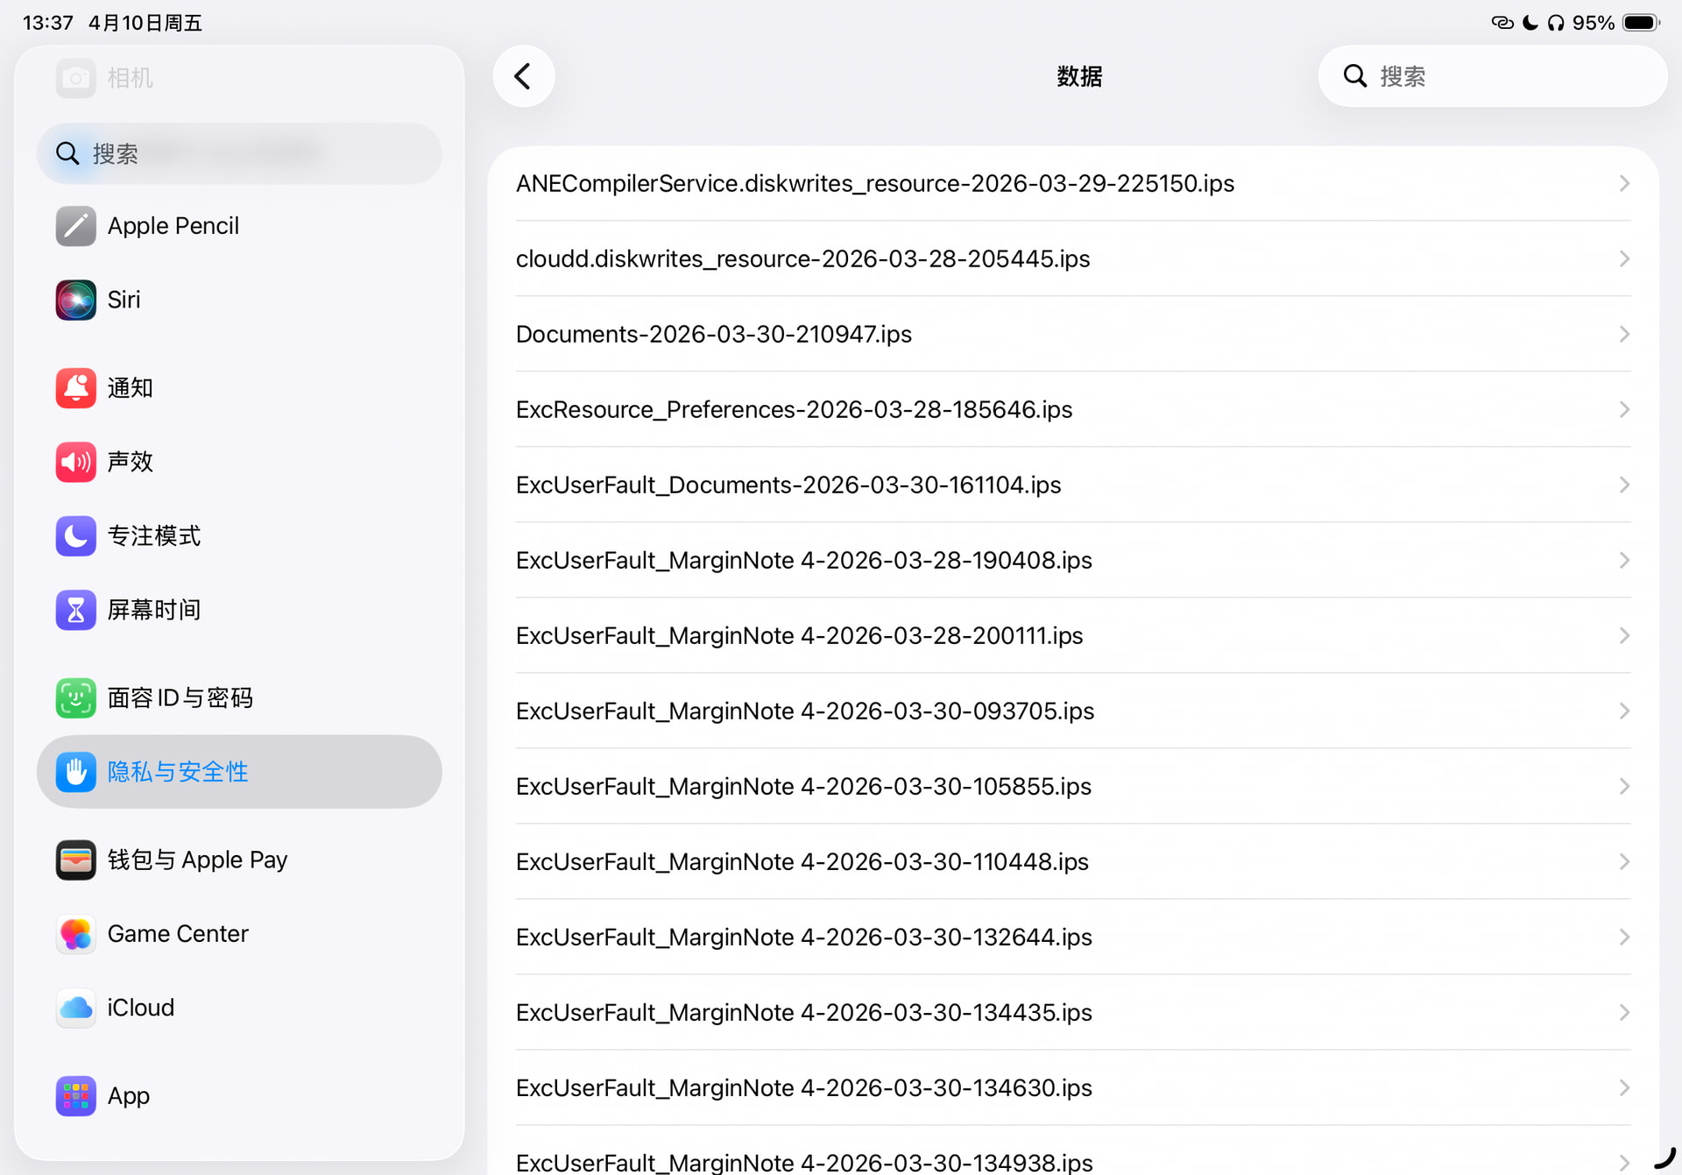Select the 专注模式 moon icon

(x=76, y=535)
